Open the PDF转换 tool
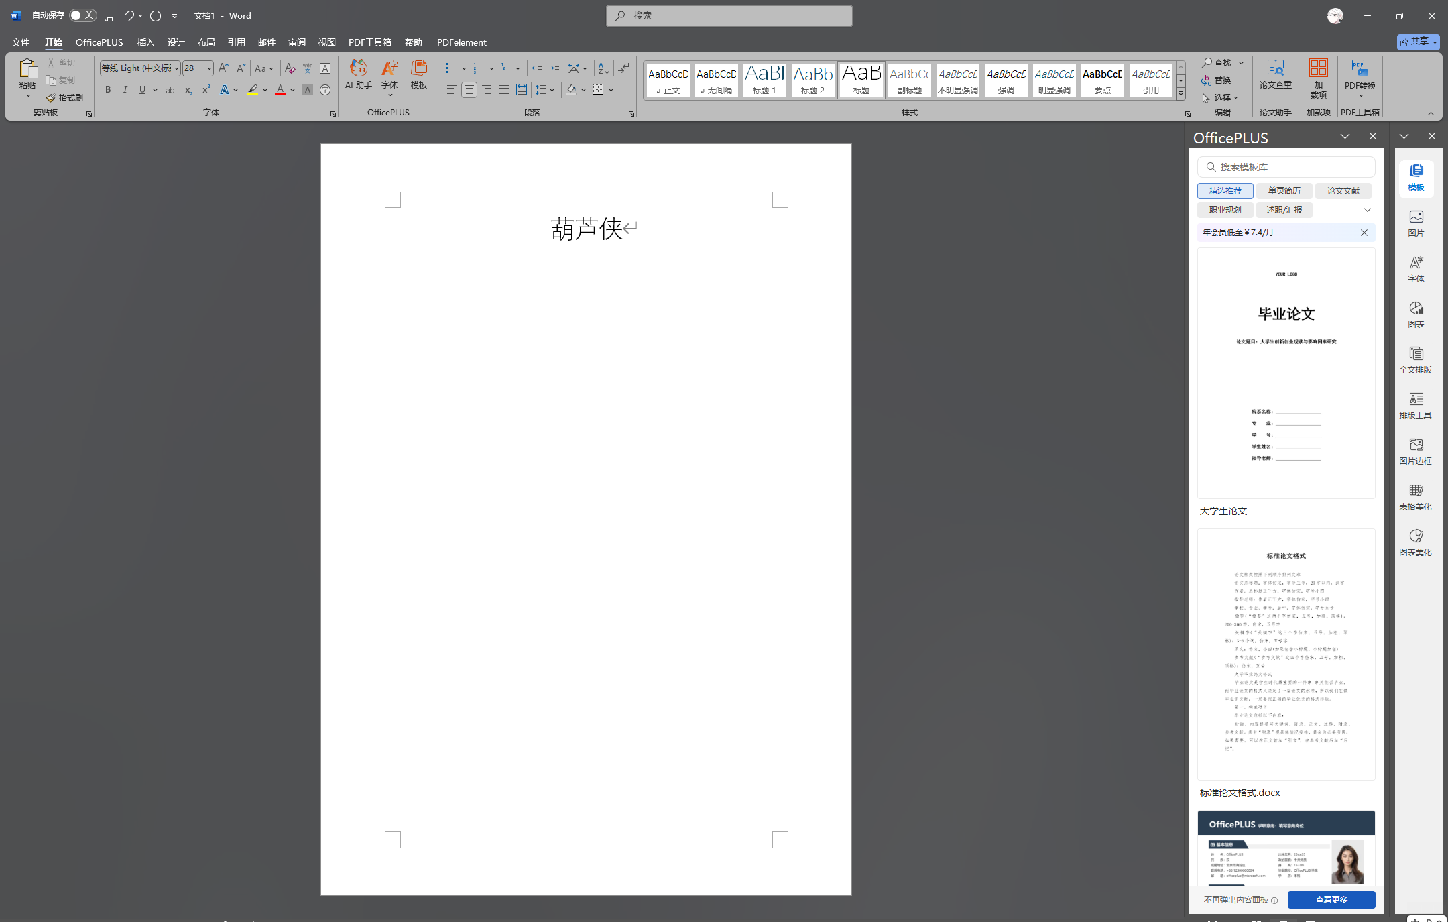This screenshot has width=1448, height=922. point(1360,78)
